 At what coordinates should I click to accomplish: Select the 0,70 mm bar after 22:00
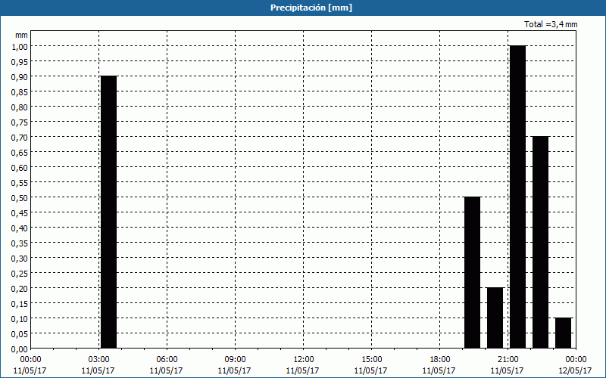pos(540,242)
